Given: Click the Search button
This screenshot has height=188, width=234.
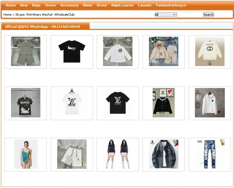Looking at the screenshot, I should pos(209,15).
